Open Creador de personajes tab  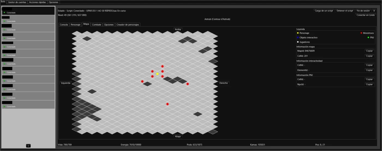tap(128, 25)
